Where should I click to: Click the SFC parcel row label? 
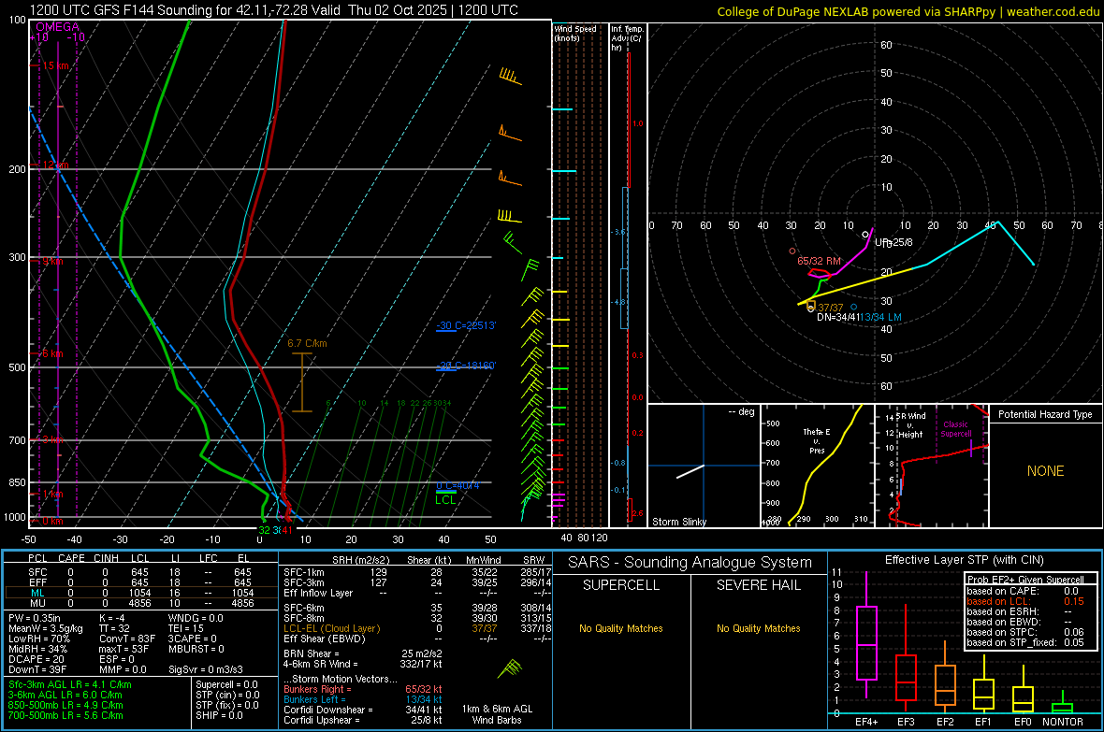(x=37, y=572)
